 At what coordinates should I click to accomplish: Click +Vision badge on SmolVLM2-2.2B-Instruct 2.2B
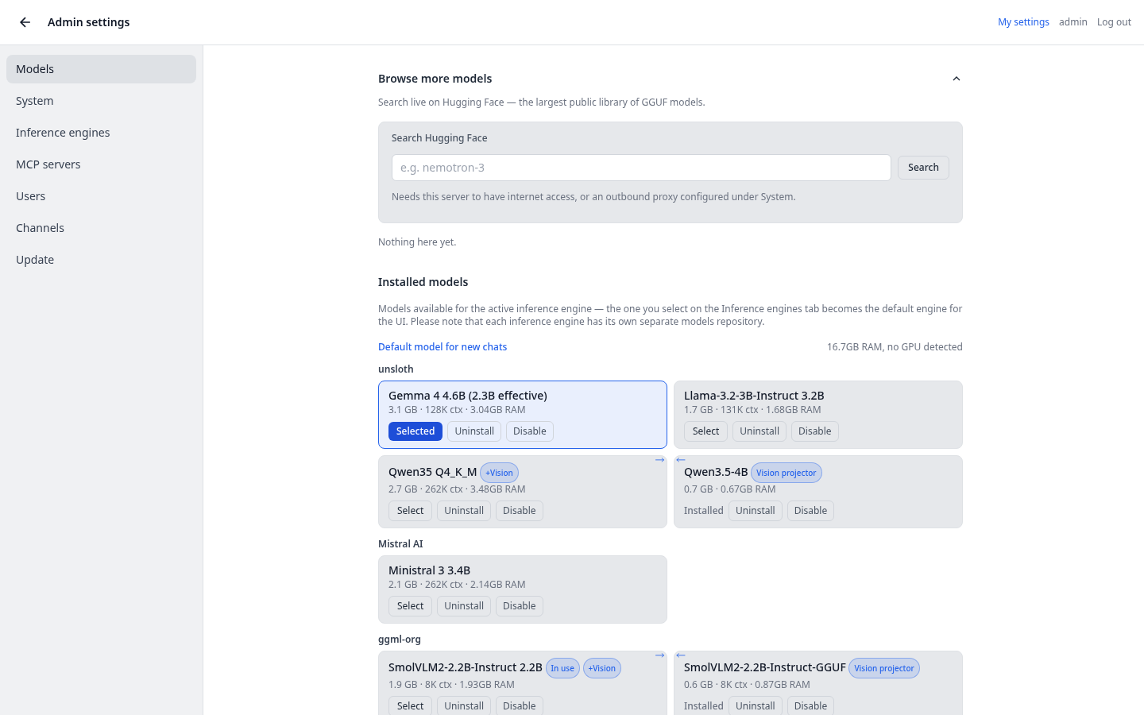click(602, 668)
